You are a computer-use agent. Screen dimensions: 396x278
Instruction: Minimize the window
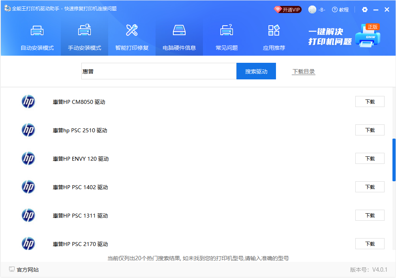[376, 10]
